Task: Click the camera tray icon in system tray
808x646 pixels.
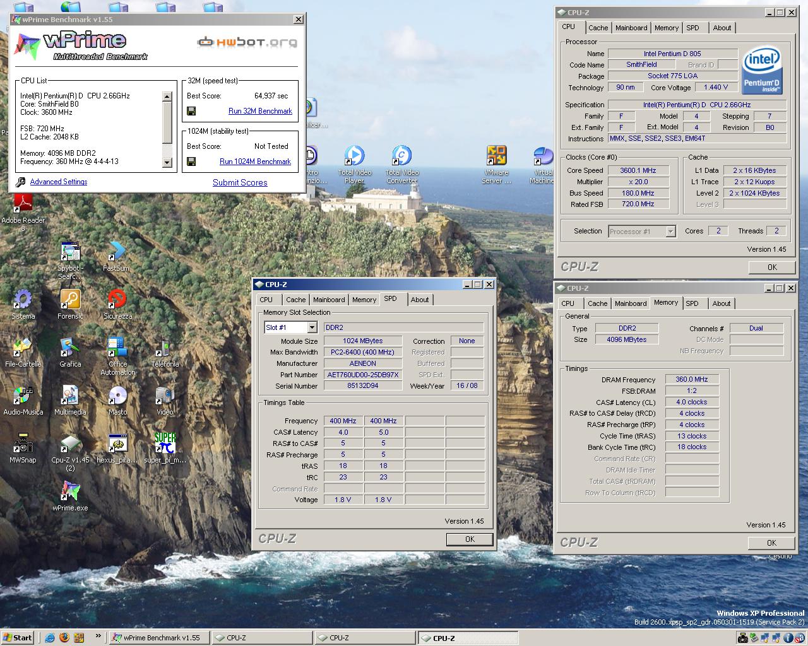Action: coord(743,638)
